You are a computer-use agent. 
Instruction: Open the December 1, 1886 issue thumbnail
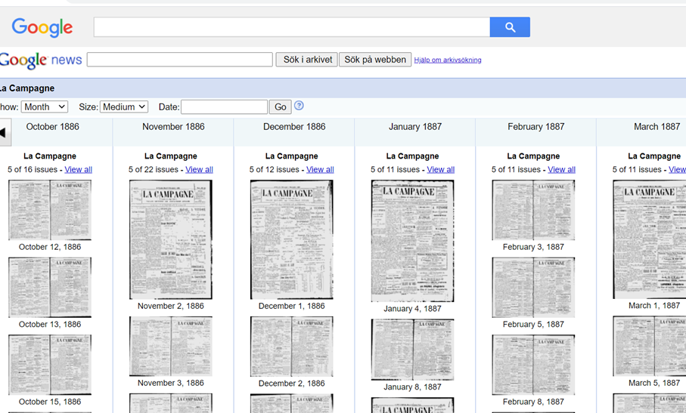[291, 239]
